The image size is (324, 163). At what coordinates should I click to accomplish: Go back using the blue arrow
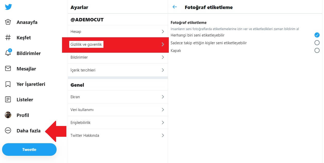pyautogui.click(x=175, y=7)
